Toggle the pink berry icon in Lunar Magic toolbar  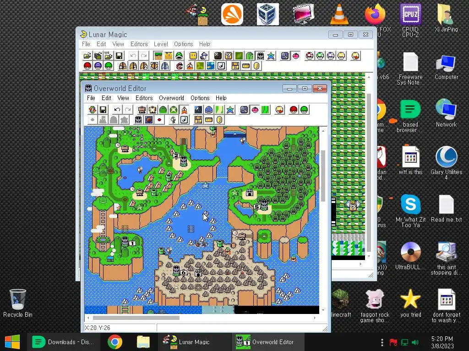pyautogui.click(x=295, y=56)
